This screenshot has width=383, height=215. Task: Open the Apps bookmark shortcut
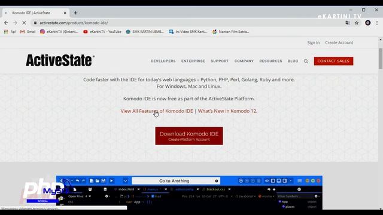(x=10, y=32)
